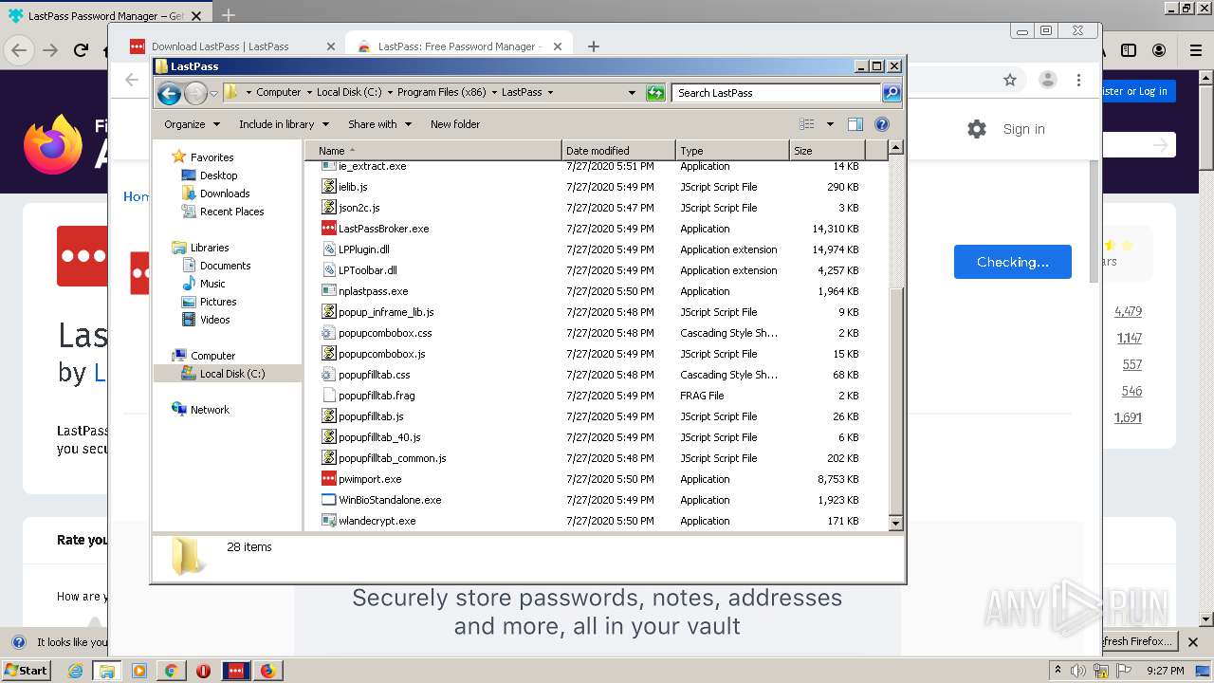
Task: Select wlandecrypt.exe file icon
Action: click(329, 521)
